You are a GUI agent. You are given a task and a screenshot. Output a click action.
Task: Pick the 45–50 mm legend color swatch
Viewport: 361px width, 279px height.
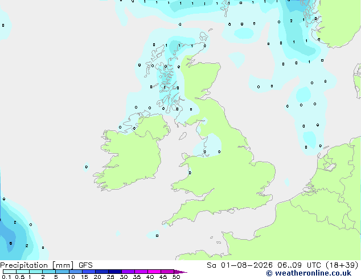coord(167,272)
